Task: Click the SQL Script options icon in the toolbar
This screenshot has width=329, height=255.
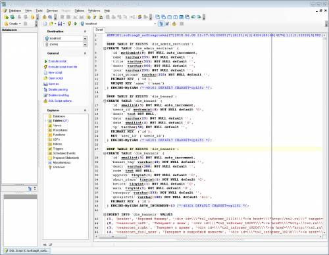Action: pos(174,24)
